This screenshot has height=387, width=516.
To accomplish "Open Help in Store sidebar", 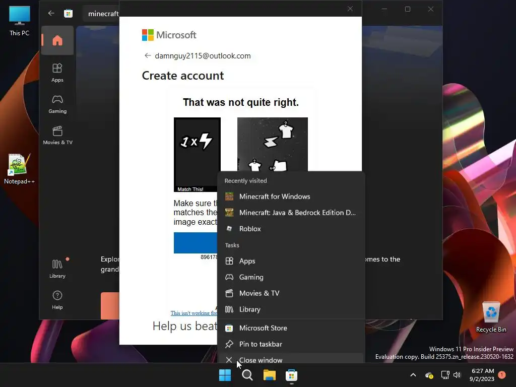I will 57,300.
